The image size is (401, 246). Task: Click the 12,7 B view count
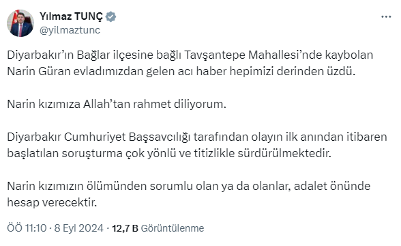click(125, 228)
